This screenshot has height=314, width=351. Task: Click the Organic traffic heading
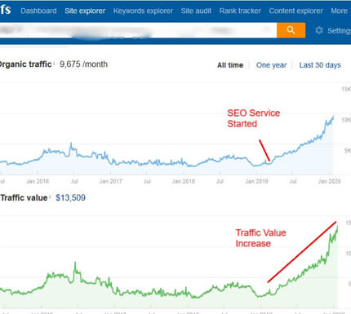click(25, 64)
